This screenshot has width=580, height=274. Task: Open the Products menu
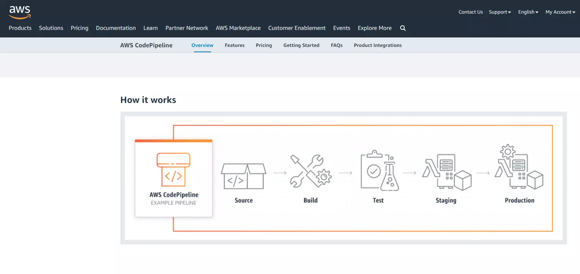click(x=20, y=28)
